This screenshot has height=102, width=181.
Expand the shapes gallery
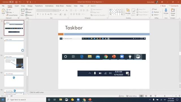click(x=124, y=14)
